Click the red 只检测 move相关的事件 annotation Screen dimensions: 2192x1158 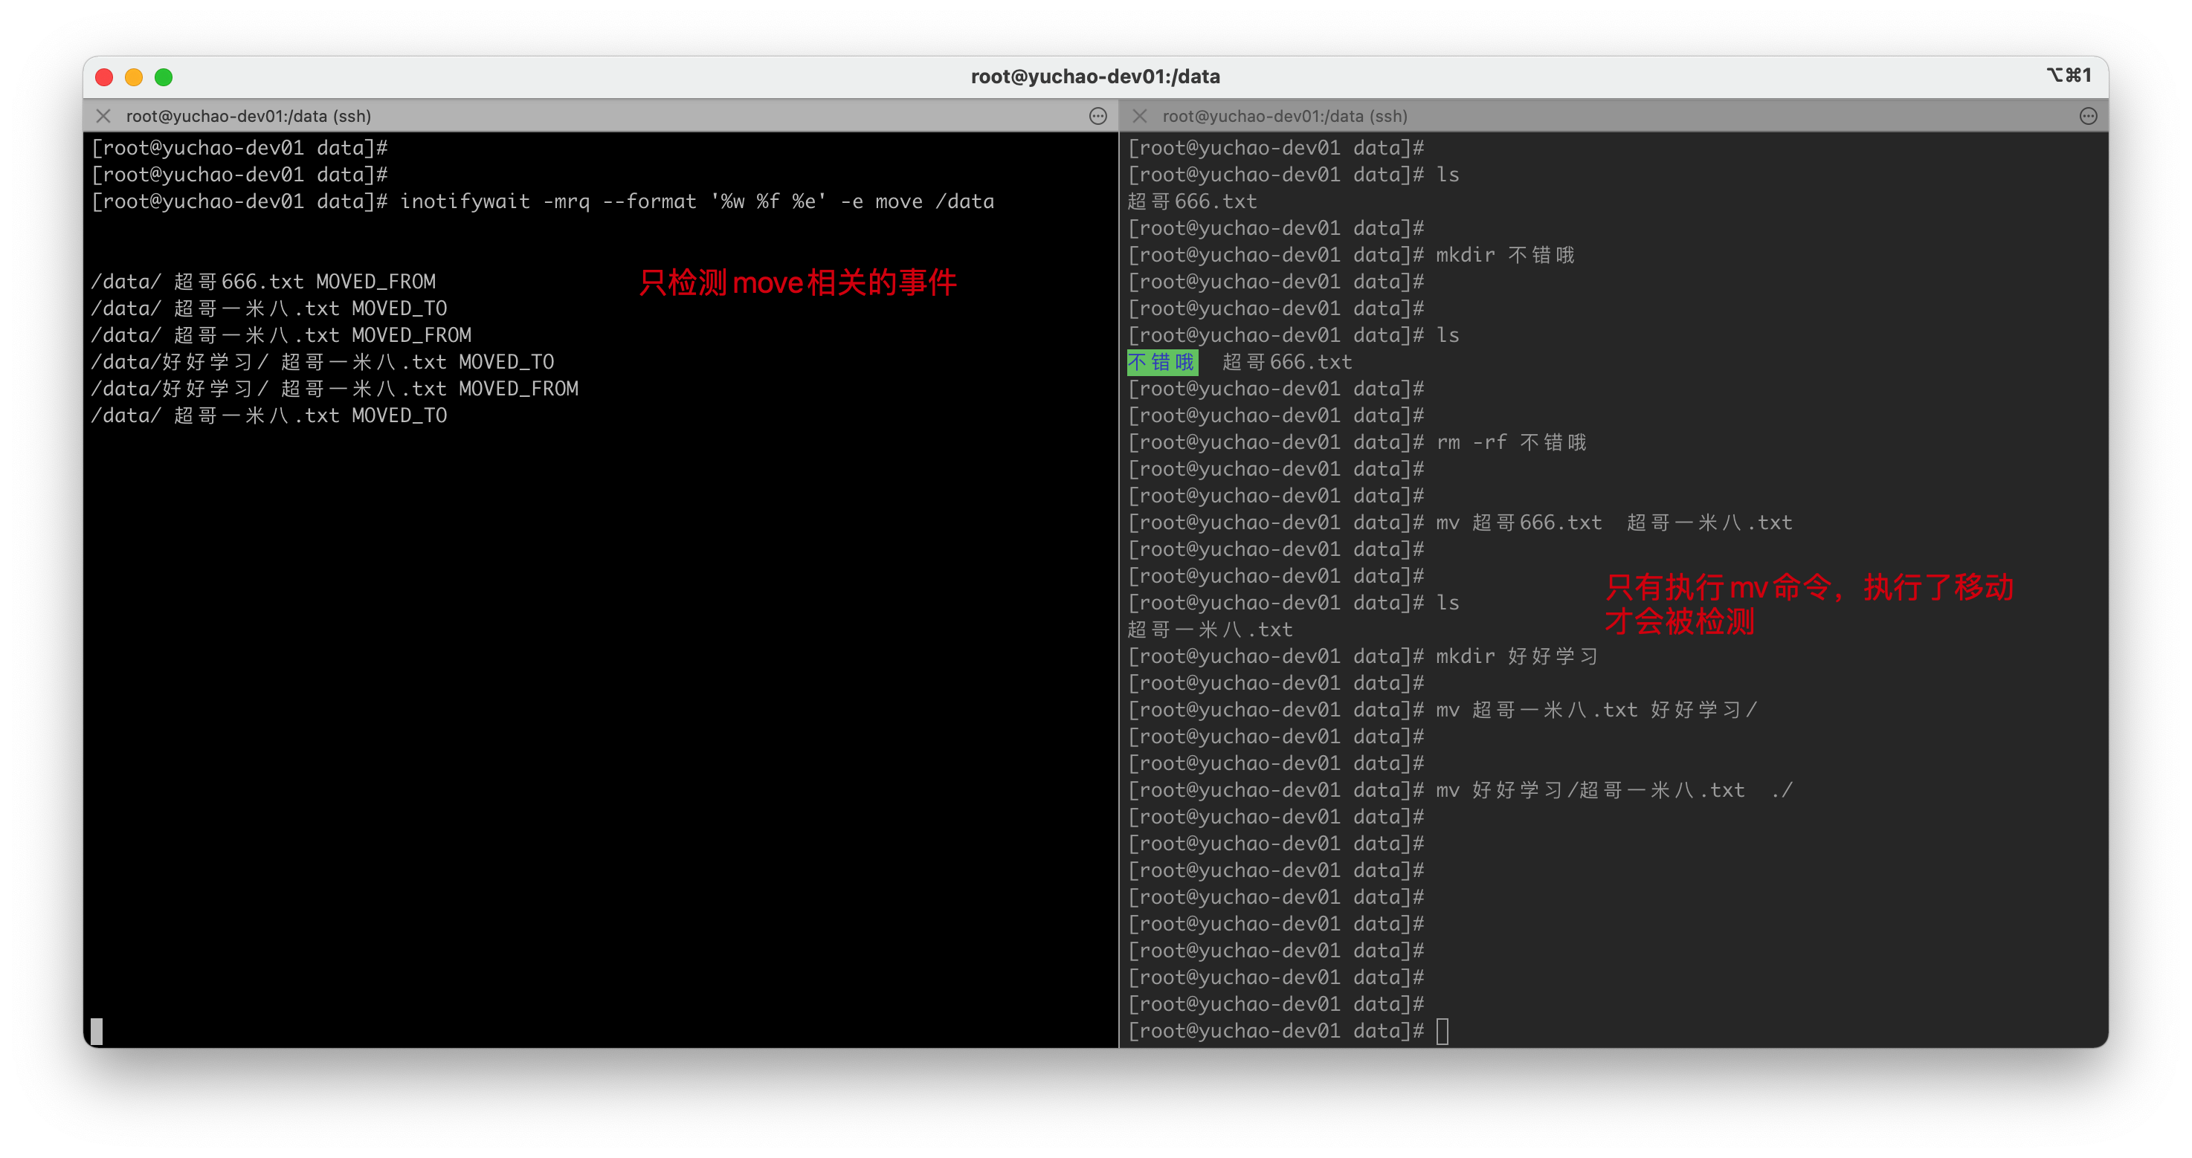pyautogui.click(x=797, y=282)
